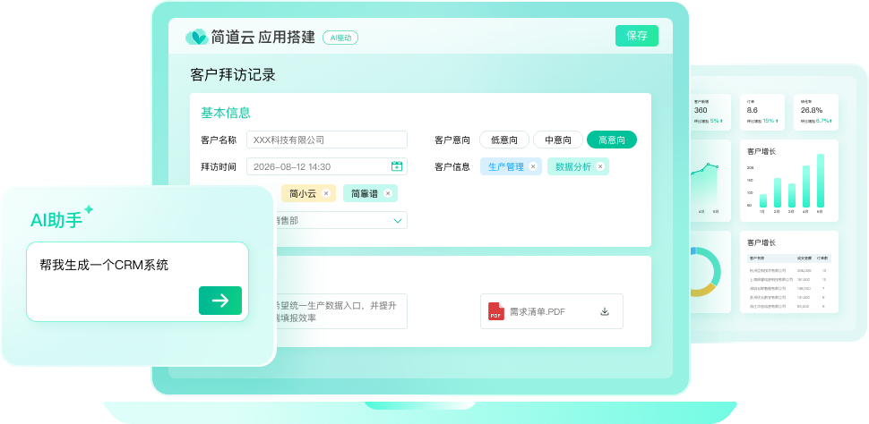Click the shortest bar in 客户增长 chart
Image resolution: width=869 pixels, height=424 pixels.
(763, 201)
